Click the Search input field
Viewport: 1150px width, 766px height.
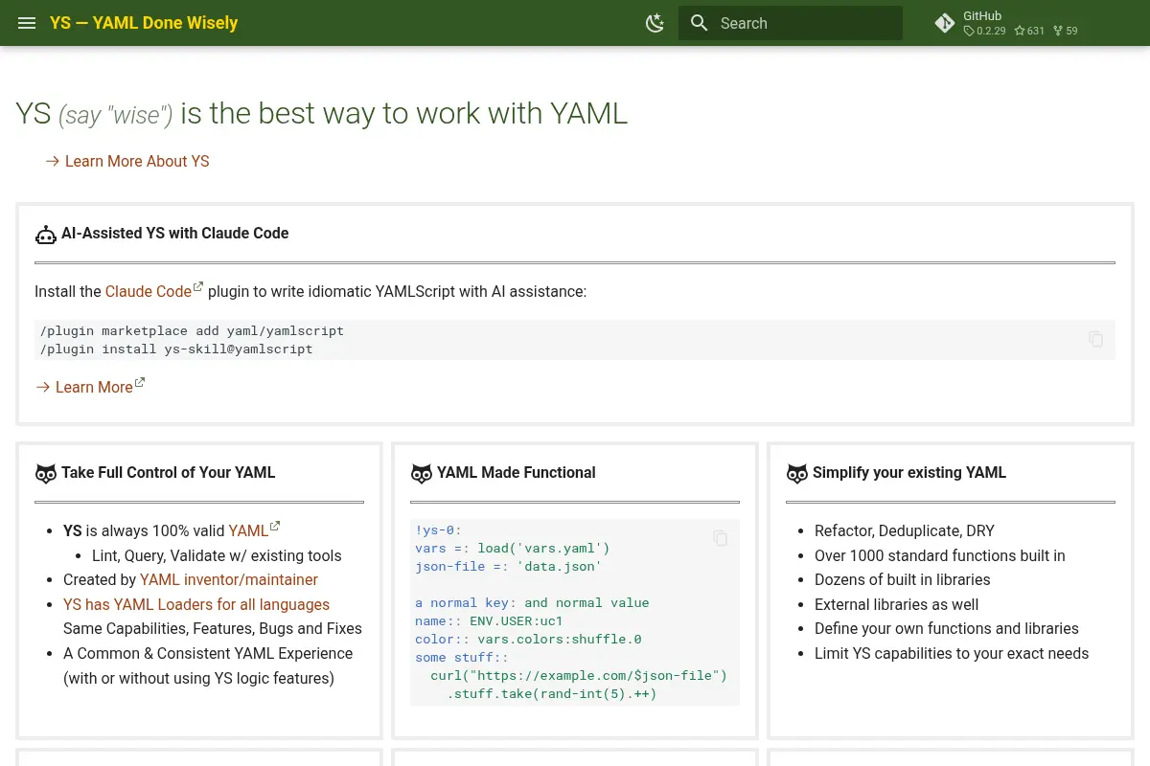point(791,23)
